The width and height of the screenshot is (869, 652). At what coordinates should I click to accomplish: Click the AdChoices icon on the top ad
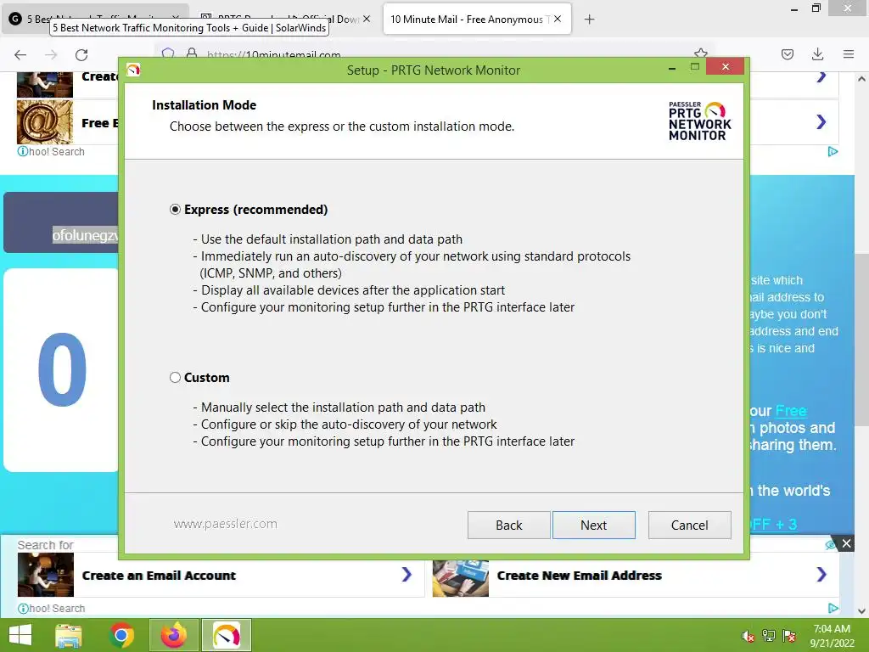833,151
